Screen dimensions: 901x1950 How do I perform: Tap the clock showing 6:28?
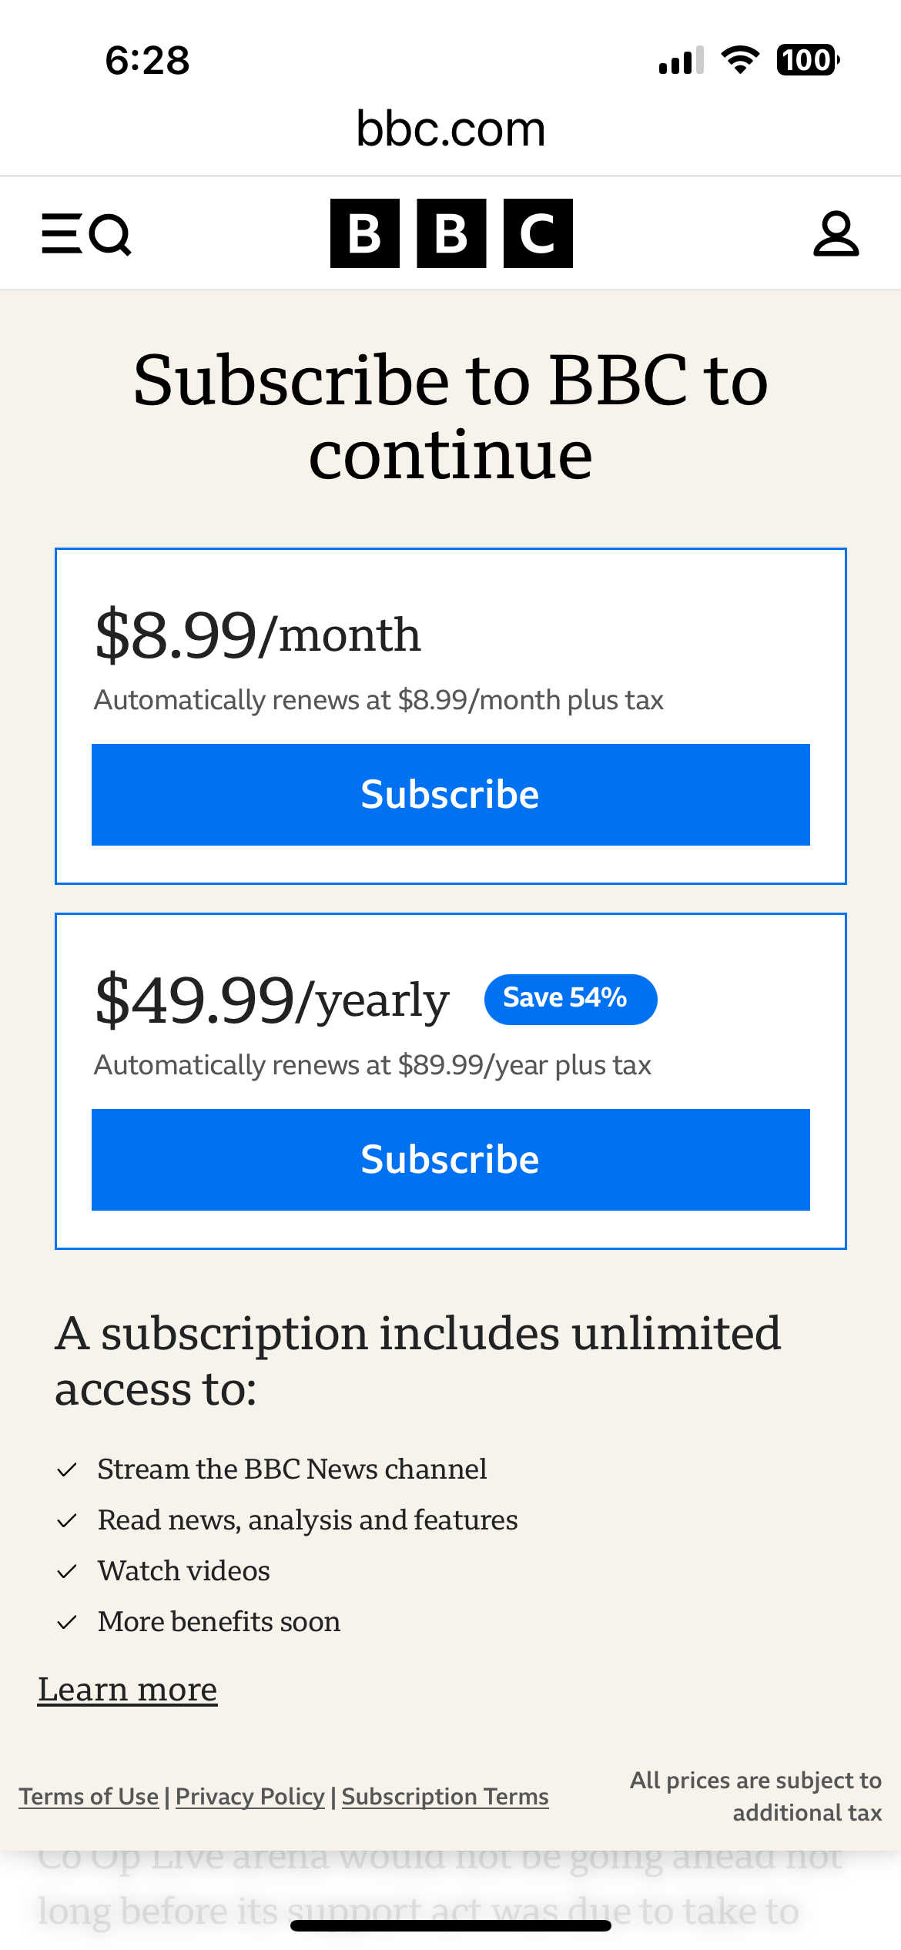pyautogui.click(x=147, y=60)
